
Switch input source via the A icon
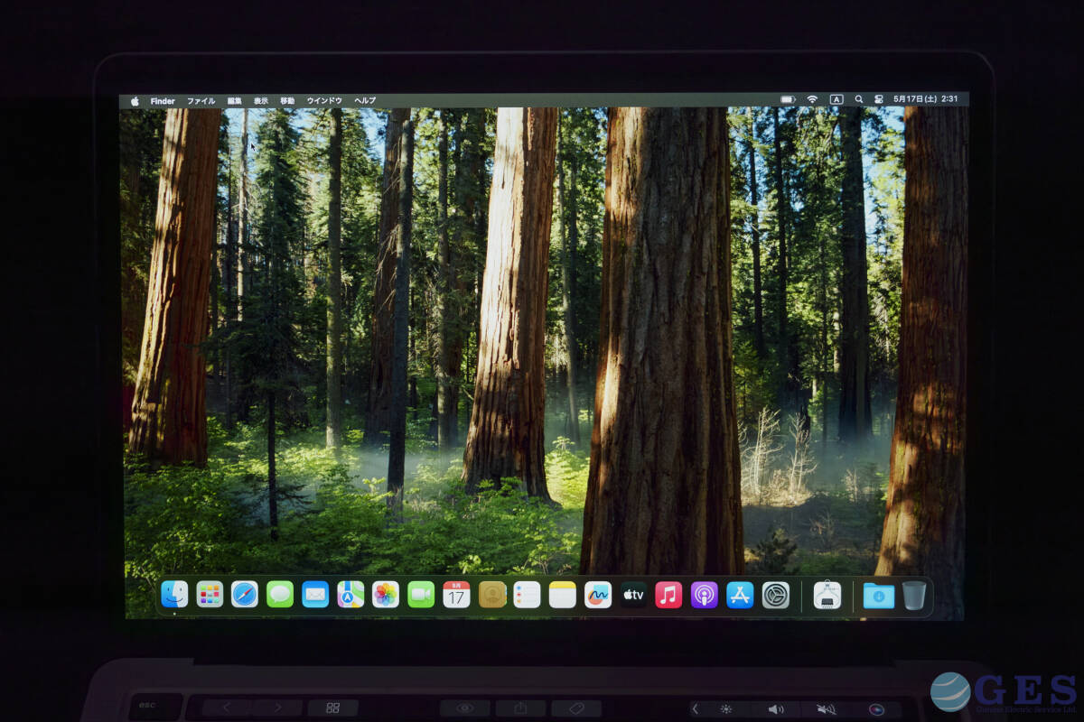tap(836, 99)
